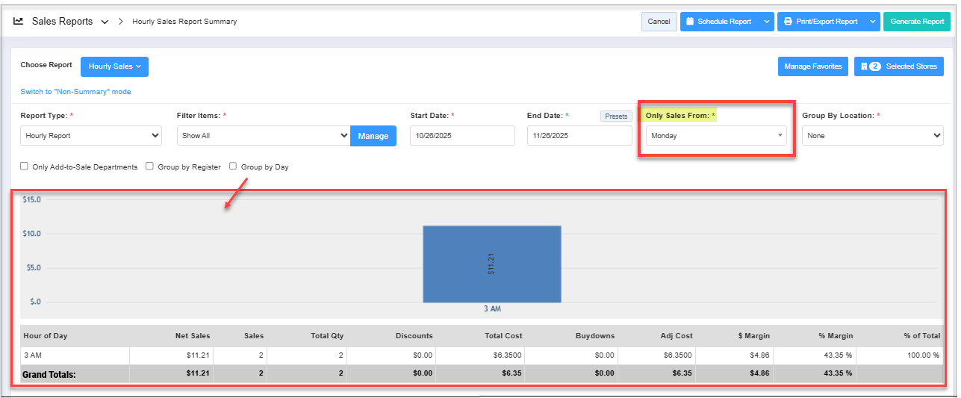Screen dimensions: 961x398
Task: Click the Presets button near End Date
Action: [616, 116]
